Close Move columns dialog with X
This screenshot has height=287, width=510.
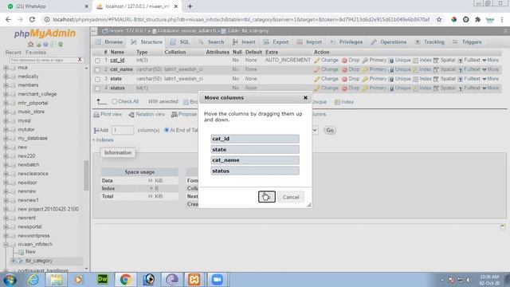(305, 97)
